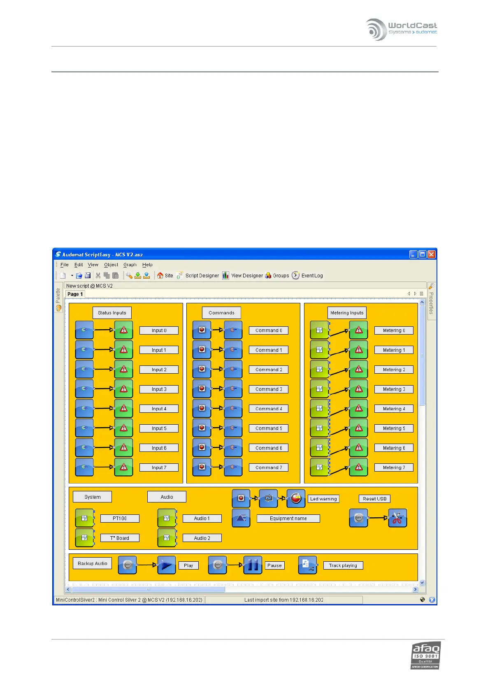Toggle the OFF switch for Reset USB

click(x=358, y=518)
